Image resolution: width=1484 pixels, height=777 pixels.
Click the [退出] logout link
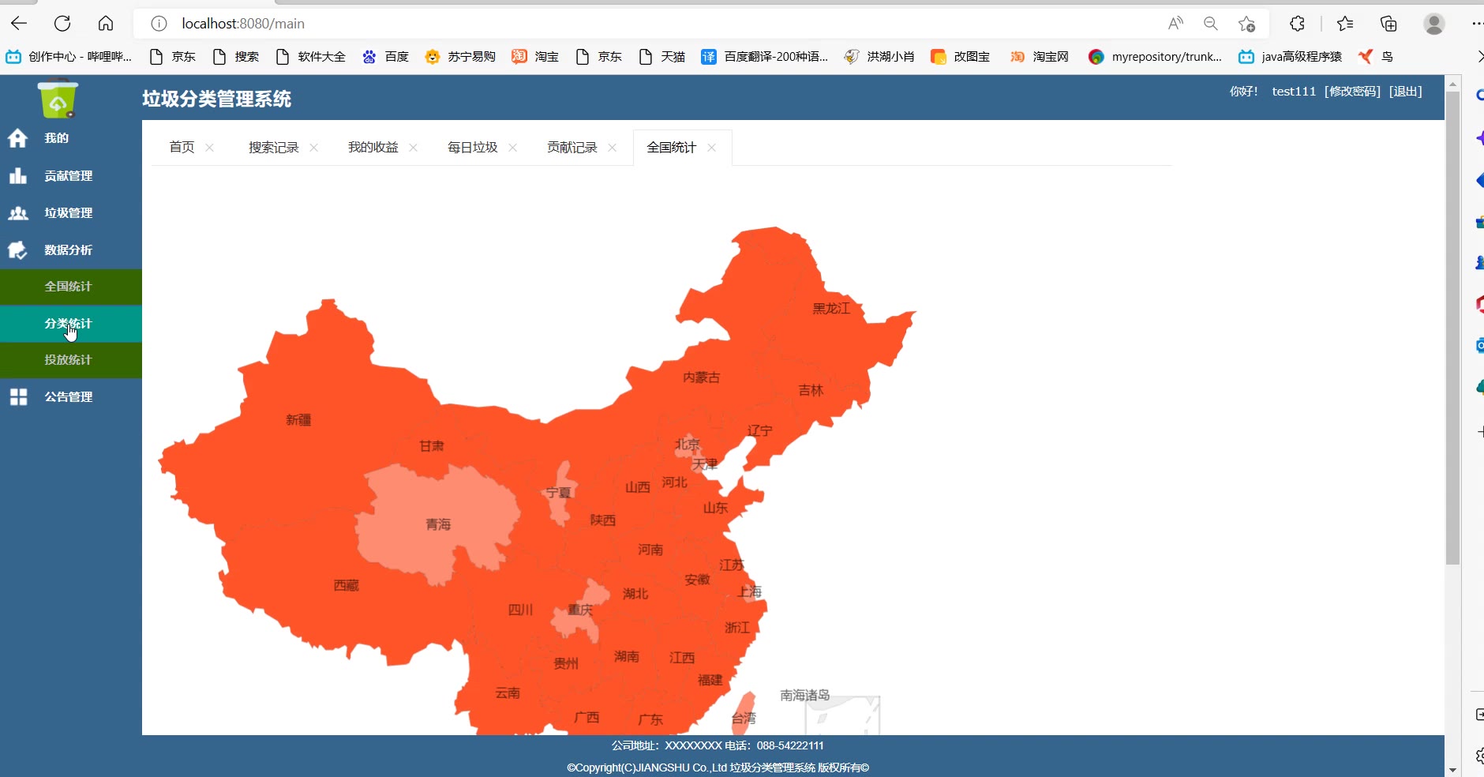[1406, 92]
